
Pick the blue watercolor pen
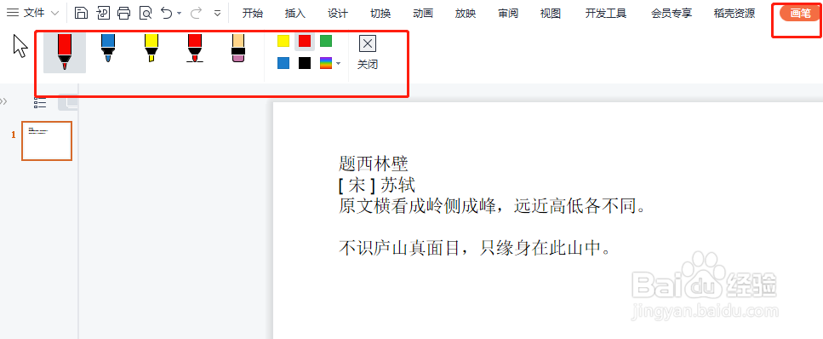click(107, 49)
